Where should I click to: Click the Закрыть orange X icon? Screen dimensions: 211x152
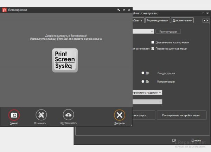(120, 115)
